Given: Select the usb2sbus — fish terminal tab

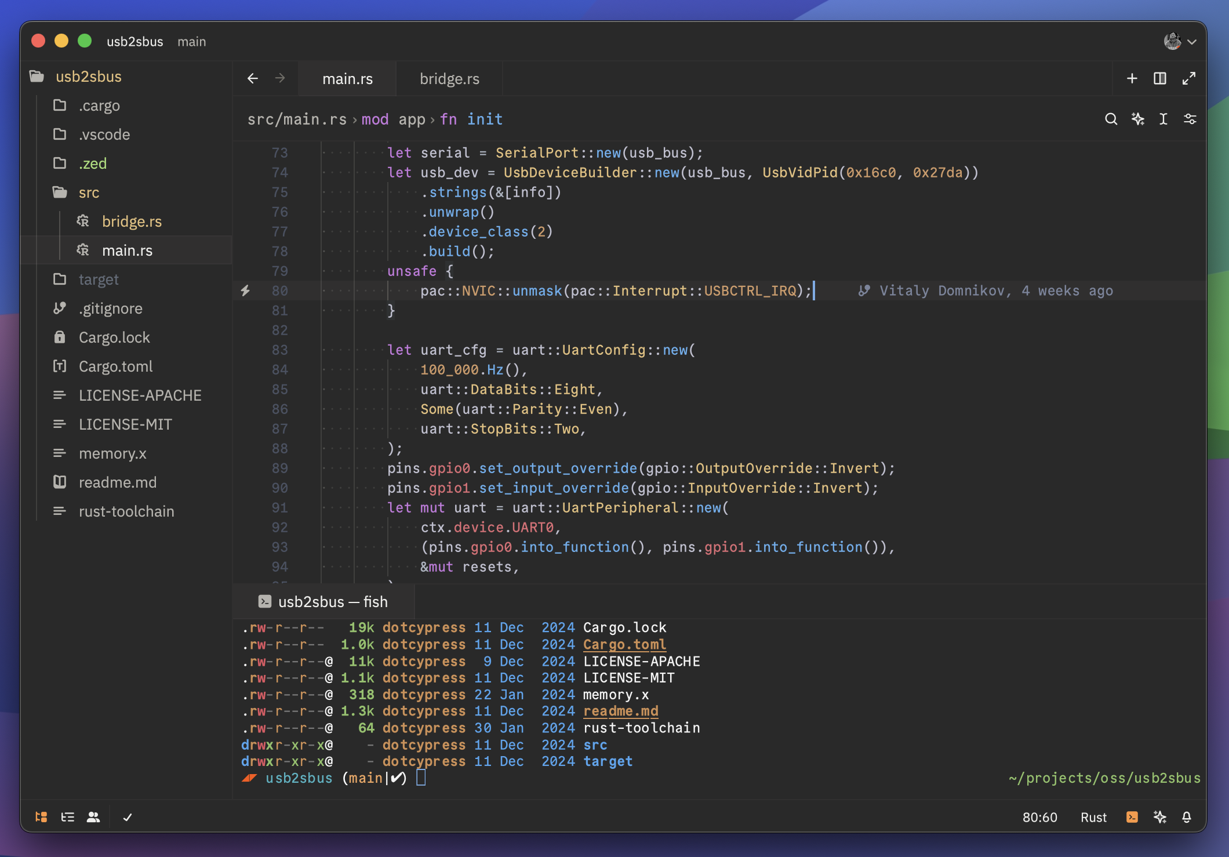Looking at the screenshot, I should pyautogui.click(x=323, y=602).
